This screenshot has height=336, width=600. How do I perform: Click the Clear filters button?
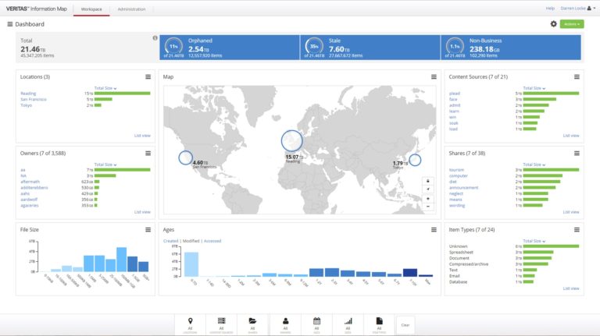[405, 324]
